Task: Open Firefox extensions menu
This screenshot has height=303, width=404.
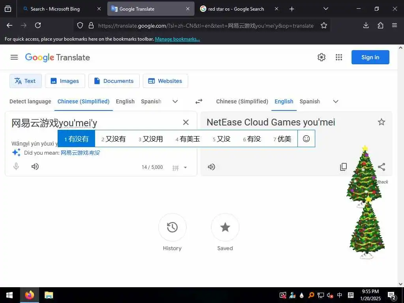Action: [380, 25]
